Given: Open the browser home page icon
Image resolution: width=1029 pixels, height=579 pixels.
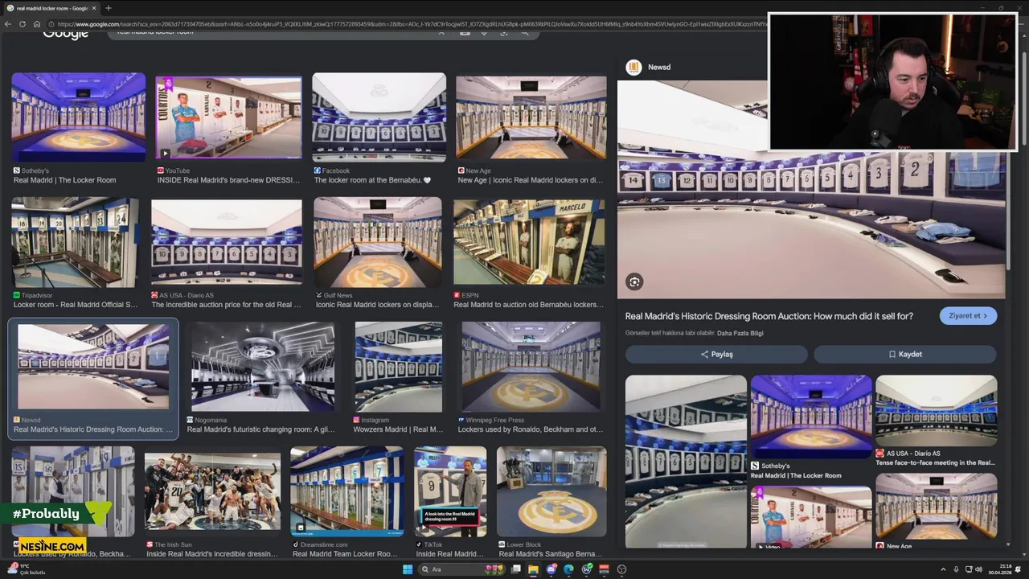Looking at the screenshot, I should click(x=36, y=24).
